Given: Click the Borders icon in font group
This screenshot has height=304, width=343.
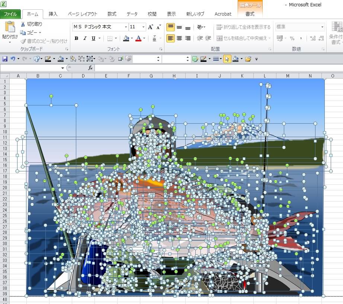Looking at the screenshot, I should coord(110,38).
